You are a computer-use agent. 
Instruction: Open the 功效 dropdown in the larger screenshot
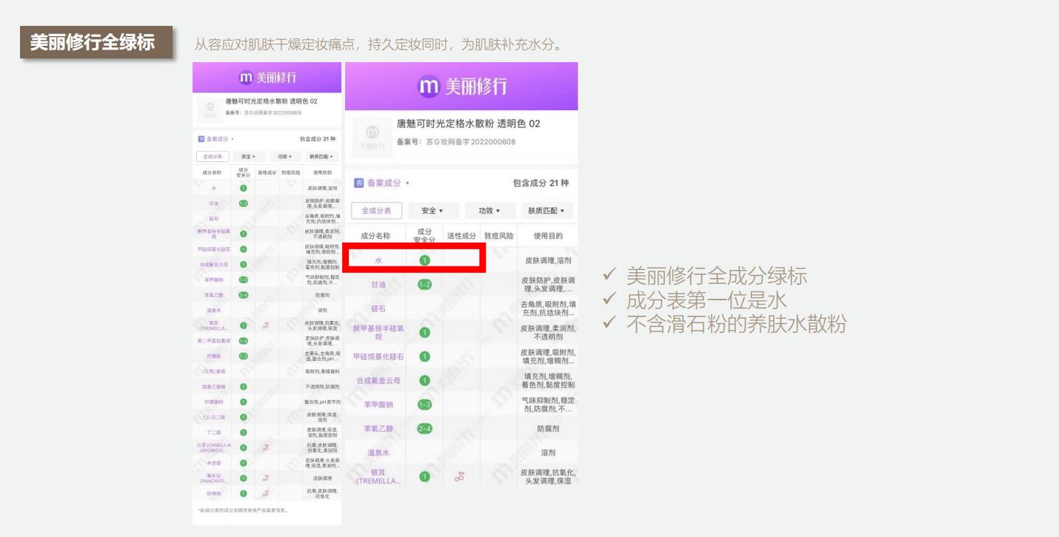click(x=490, y=211)
